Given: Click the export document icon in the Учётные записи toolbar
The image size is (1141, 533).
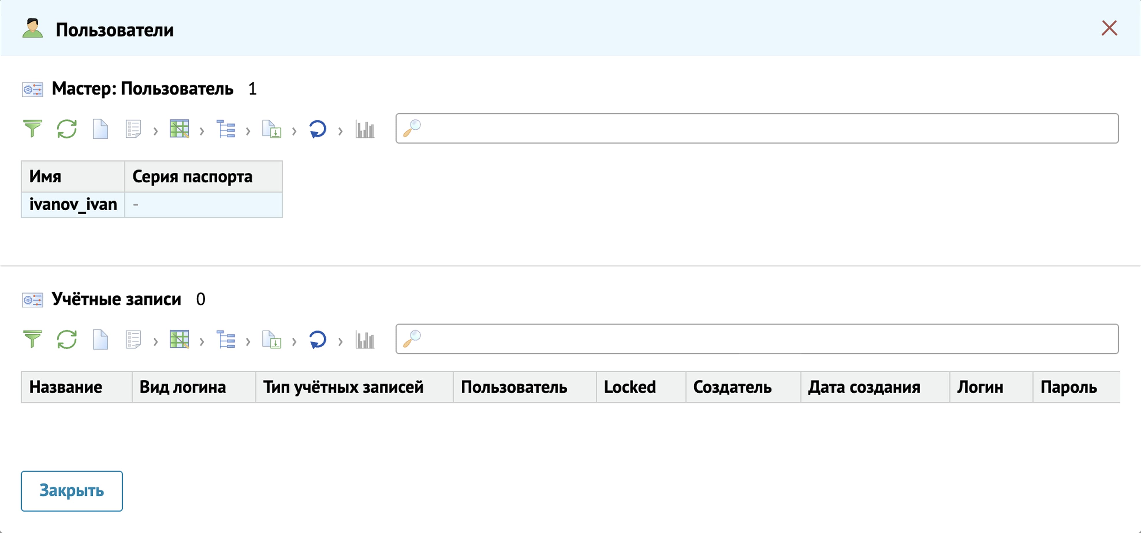Looking at the screenshot, I should pos(271,340).
